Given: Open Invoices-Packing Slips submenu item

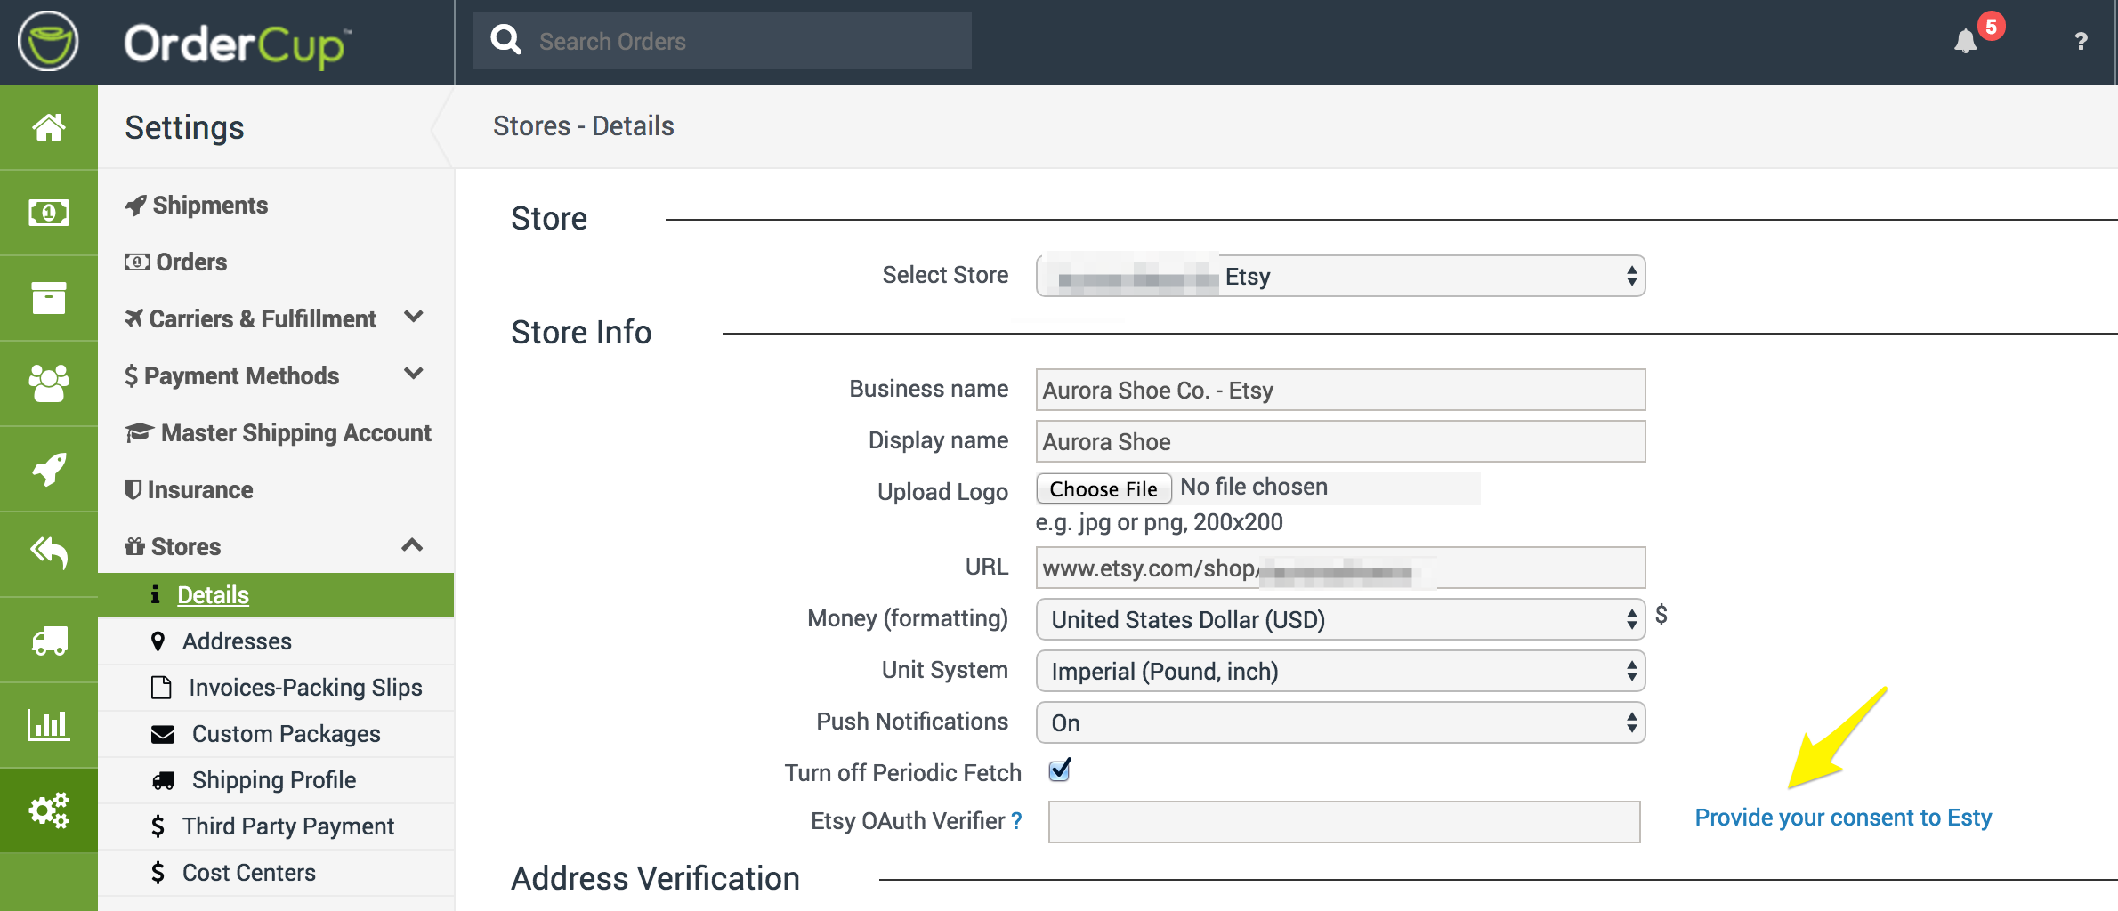Looking at the screenshot, I should (x=276, y=687).
